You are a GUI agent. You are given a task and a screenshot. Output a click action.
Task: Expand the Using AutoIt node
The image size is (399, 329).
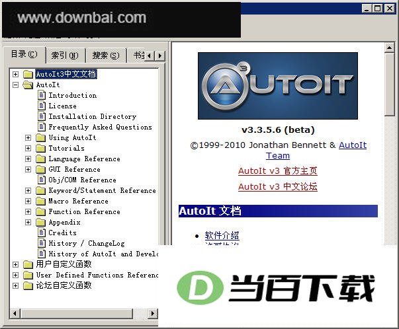coord(28,137)
